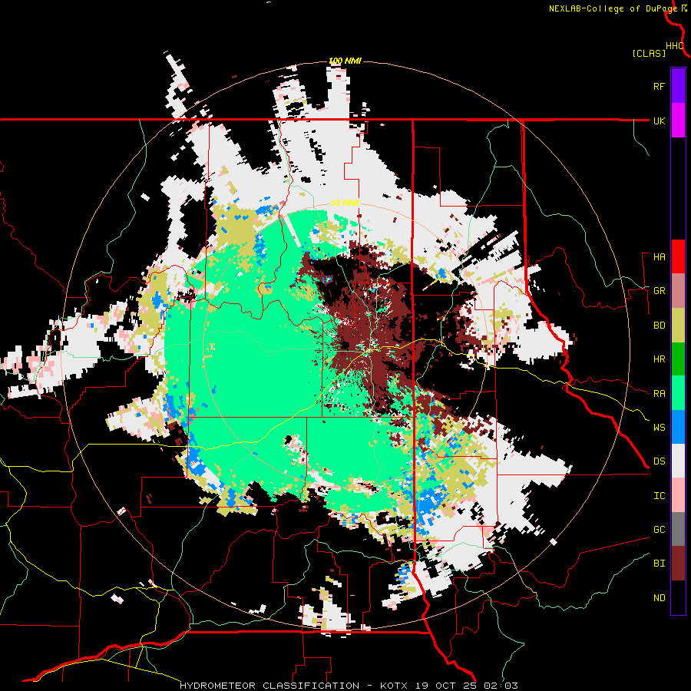Select the IC pink legend swatch
Viewport: 691px width, 691px height.
(x=678, y=495)
